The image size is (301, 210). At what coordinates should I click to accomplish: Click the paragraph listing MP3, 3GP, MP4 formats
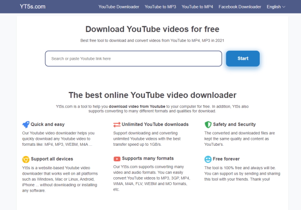152,178
